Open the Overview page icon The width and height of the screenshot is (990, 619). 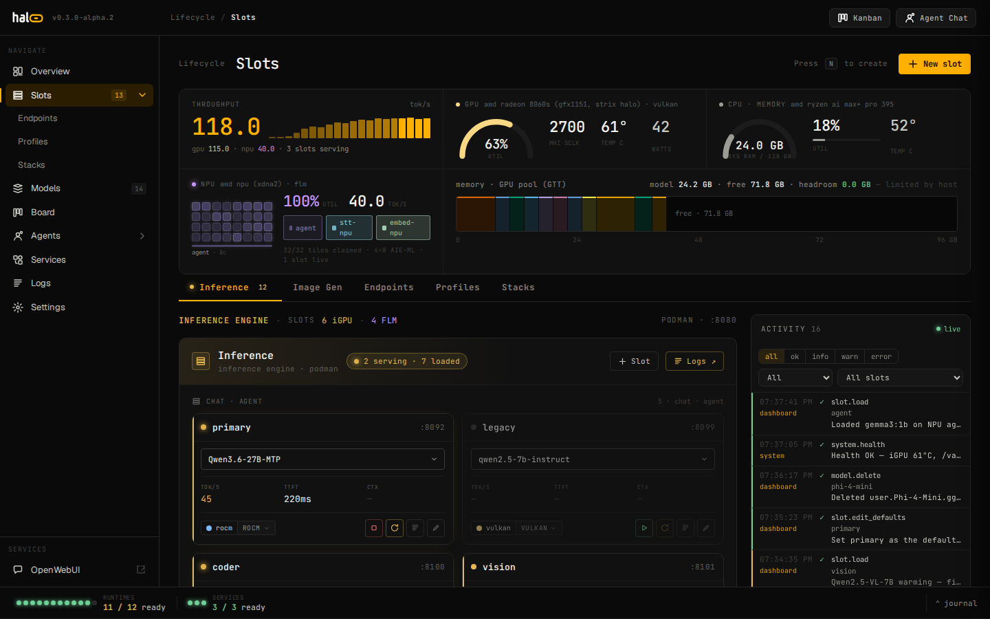[x=18, y=72]
